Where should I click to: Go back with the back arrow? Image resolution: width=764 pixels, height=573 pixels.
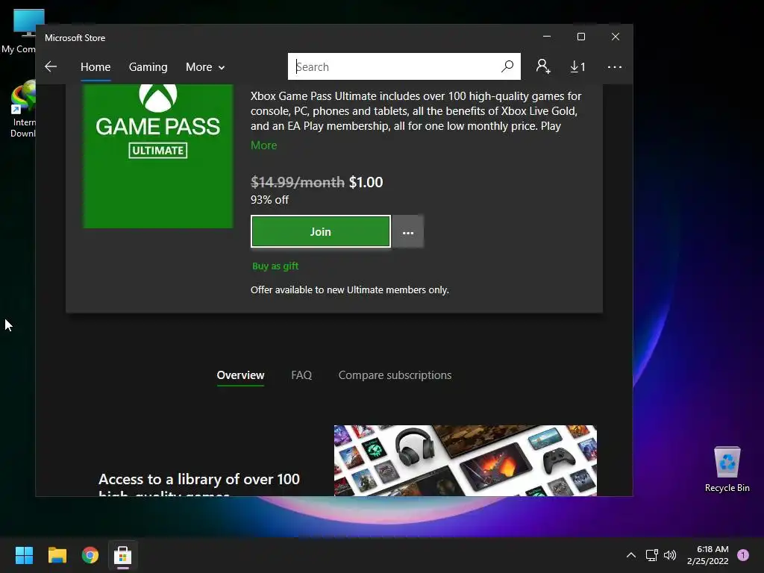pyautogui.click(x=51, y=66)
